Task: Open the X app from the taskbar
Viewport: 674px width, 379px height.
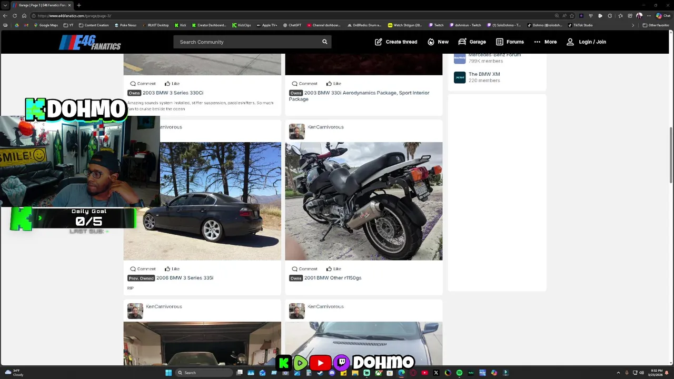Action: 436,373
